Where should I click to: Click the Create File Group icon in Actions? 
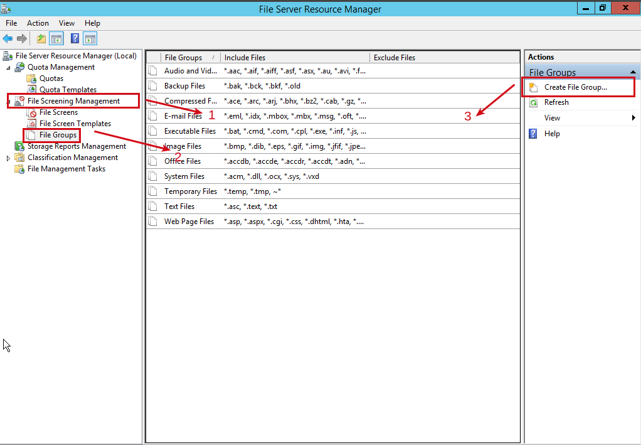(532, 87)
